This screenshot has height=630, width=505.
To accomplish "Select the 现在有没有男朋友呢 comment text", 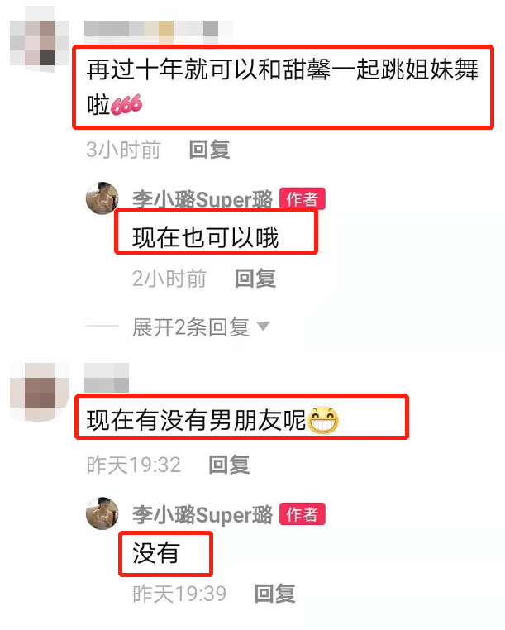I will coord(196,420).
